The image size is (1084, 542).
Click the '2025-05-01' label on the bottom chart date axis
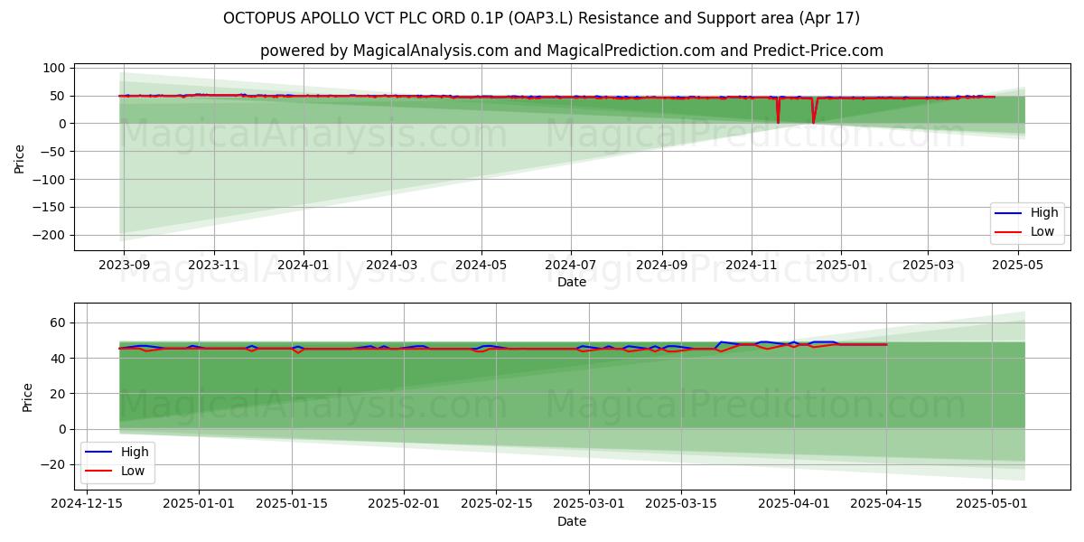992,504
